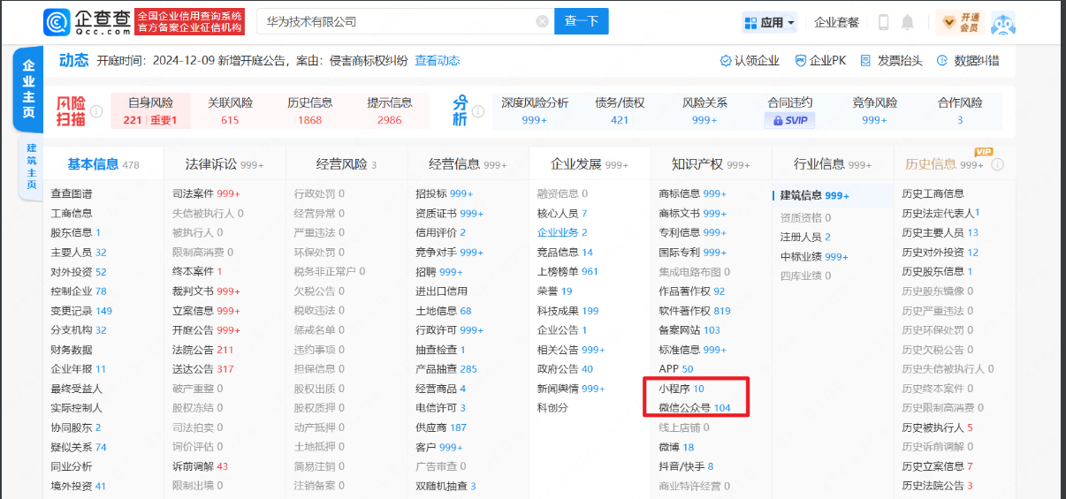Click the SVIP lock badge under 合同违约
The height and width of the screenshot is (499, 1066).
tap(789, 120)
